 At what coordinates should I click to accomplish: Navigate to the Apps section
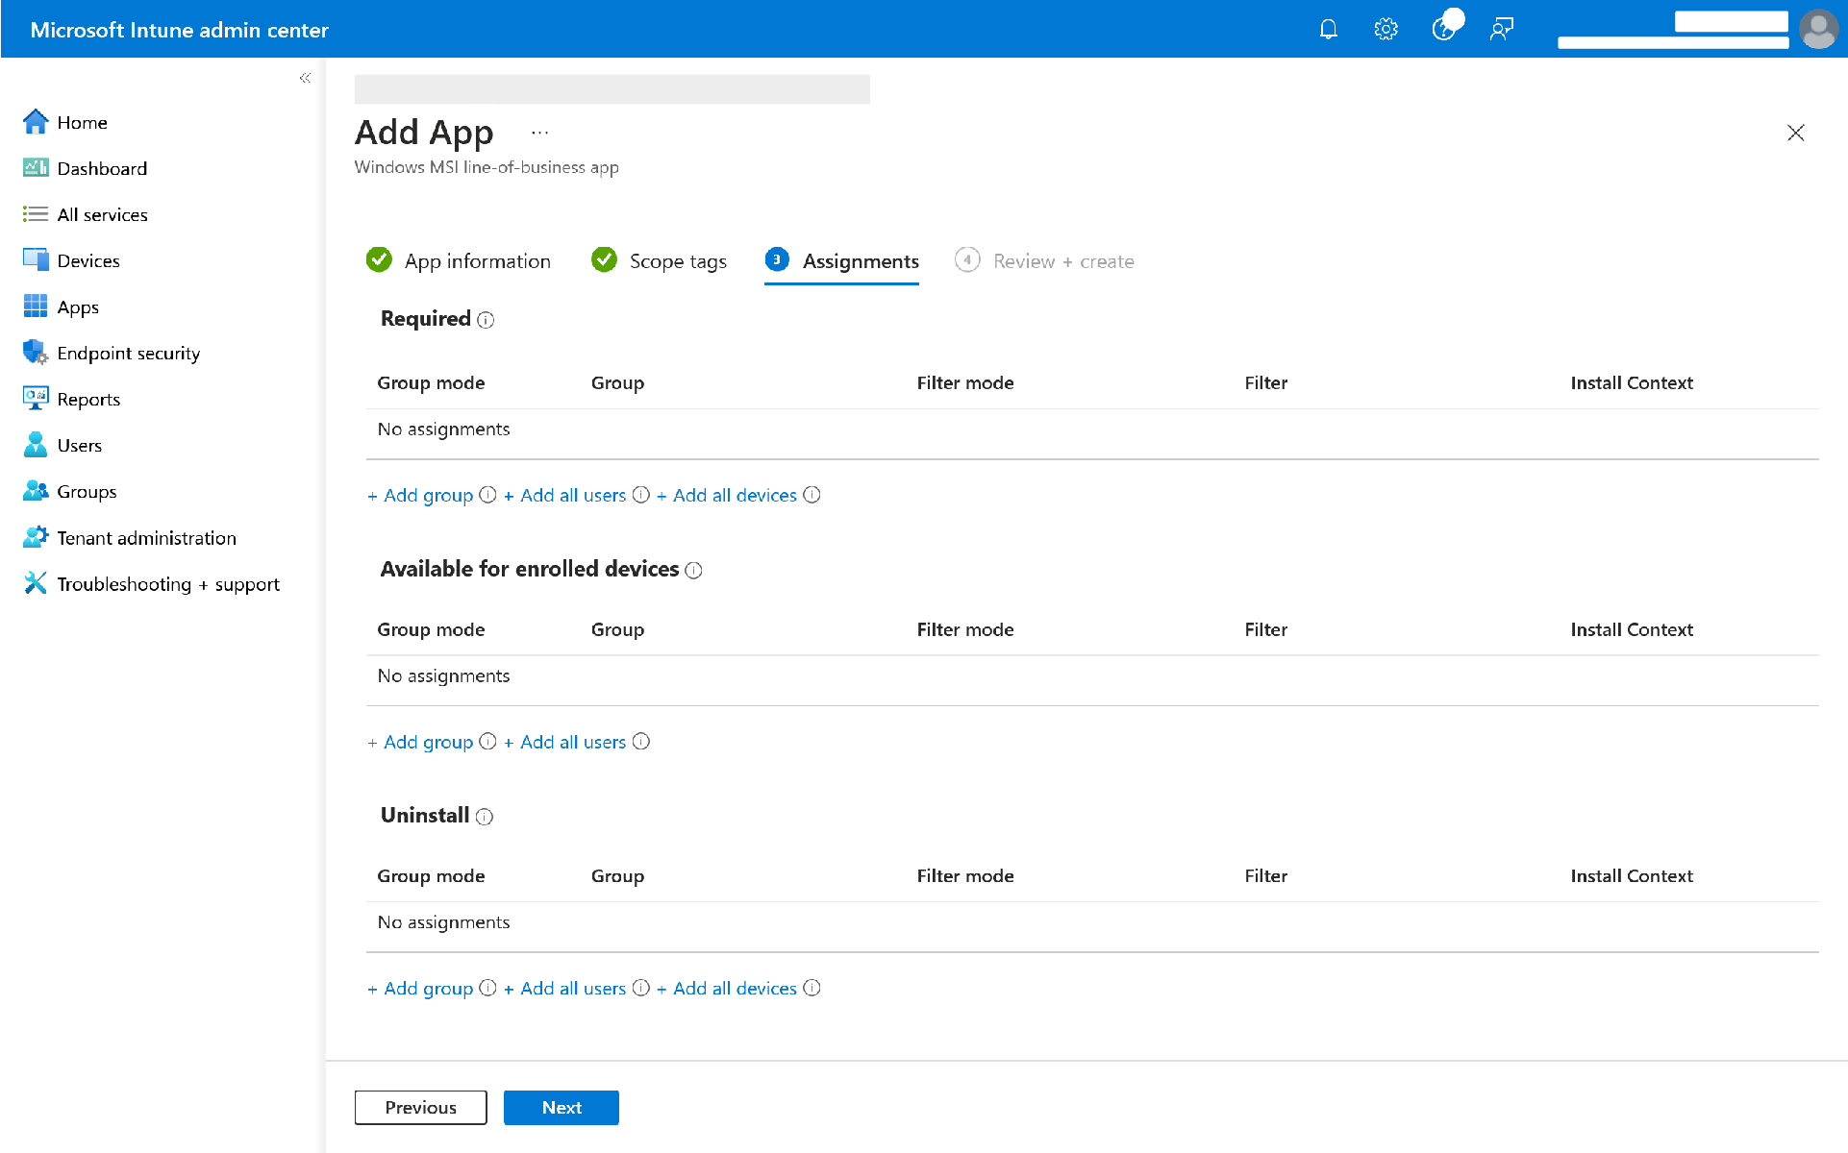point(78,307)
